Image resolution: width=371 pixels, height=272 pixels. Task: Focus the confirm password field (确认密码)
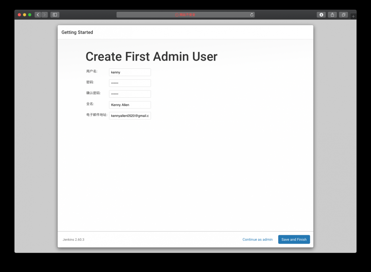coord(130,94)
